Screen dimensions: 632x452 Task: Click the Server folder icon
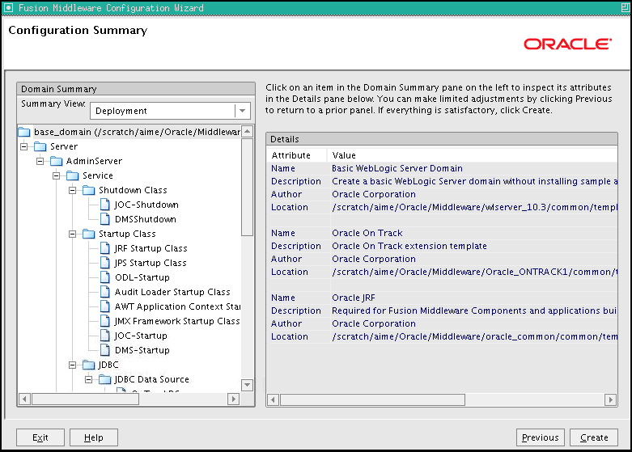coord(40,146)
